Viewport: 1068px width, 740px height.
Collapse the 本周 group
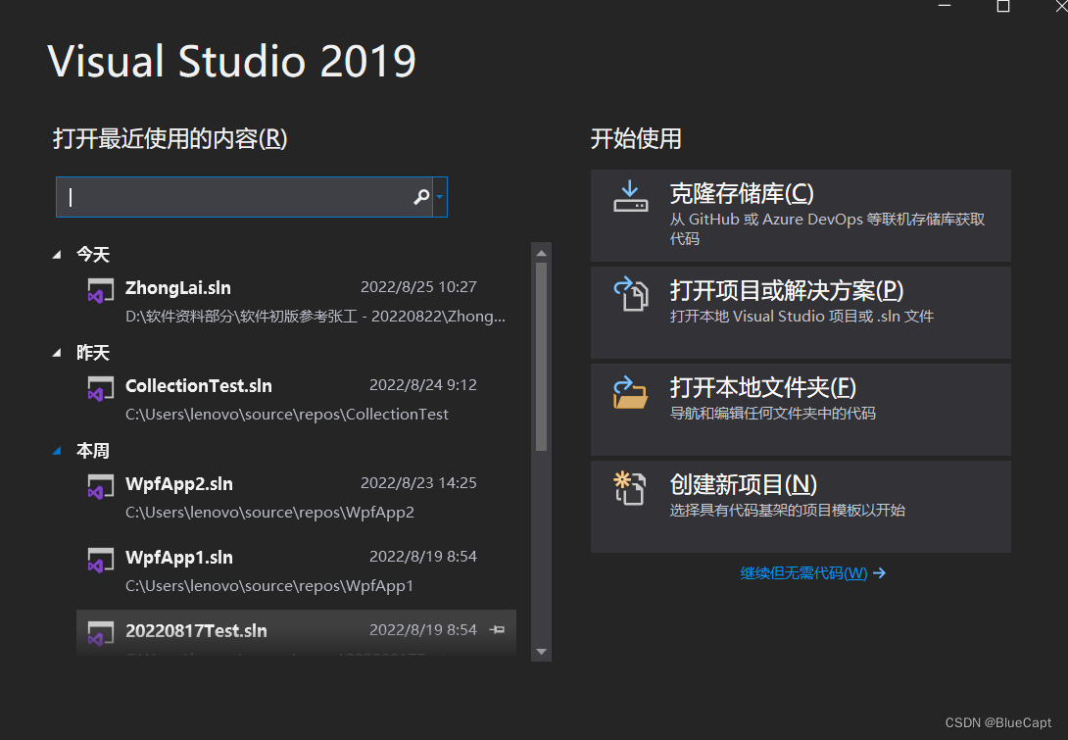(57, 451)
